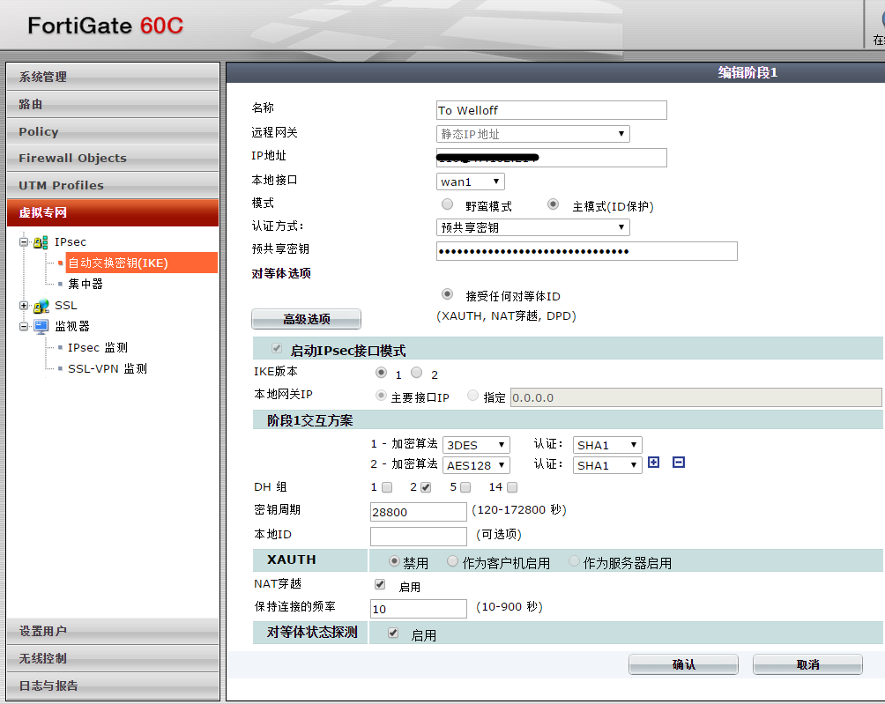Screen dimensions: 885x704
Task: Click the IPsec tree node icon
Action: click(41, 242)
